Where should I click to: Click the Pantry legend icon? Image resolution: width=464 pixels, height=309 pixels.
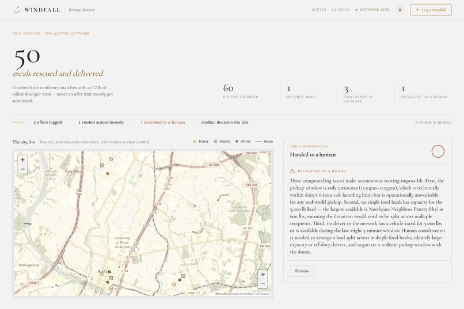[215, 142]
